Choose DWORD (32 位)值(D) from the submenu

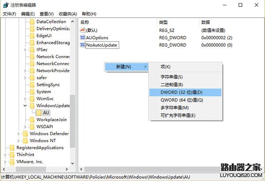(x=185, y=92)
